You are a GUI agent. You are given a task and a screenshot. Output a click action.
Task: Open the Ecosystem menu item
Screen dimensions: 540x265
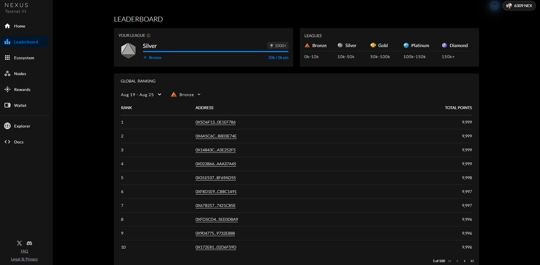pyautogui.click(x=24, y=58)
